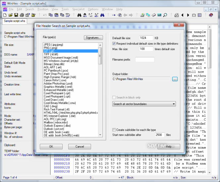The image size is (220, 182).
Task: Click the Output folder path field
Action: (141, 79)
